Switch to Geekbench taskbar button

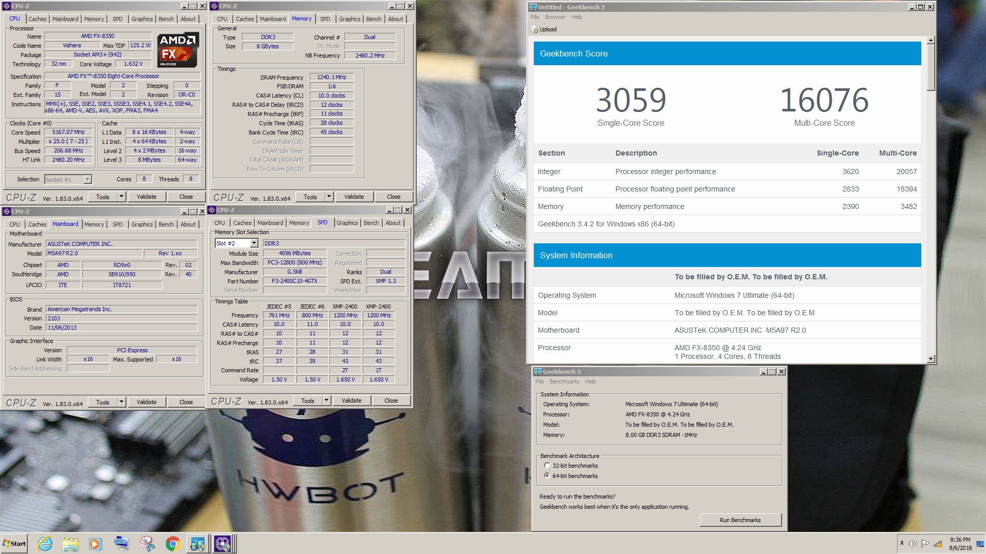198,544
